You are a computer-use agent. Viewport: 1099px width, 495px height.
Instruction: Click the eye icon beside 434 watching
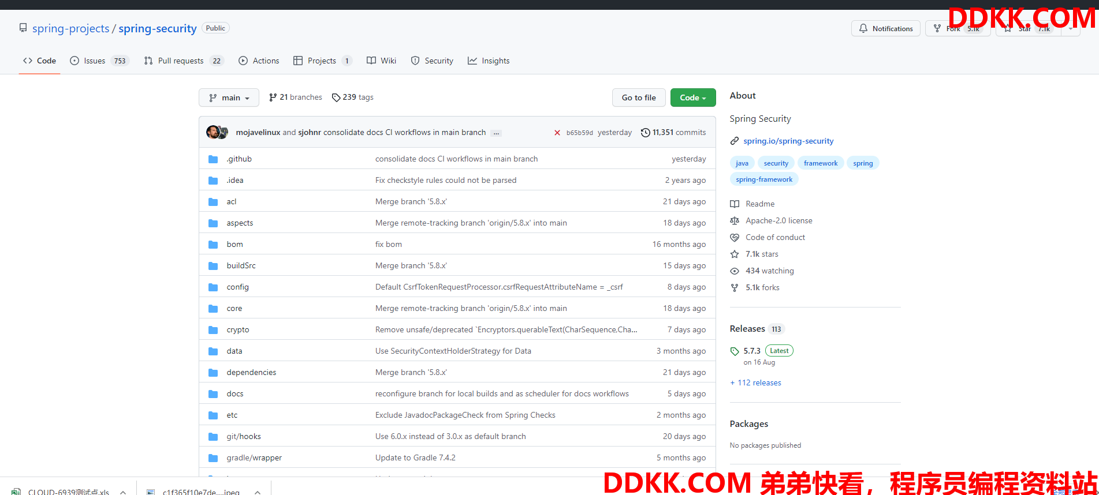pos(735,271)
